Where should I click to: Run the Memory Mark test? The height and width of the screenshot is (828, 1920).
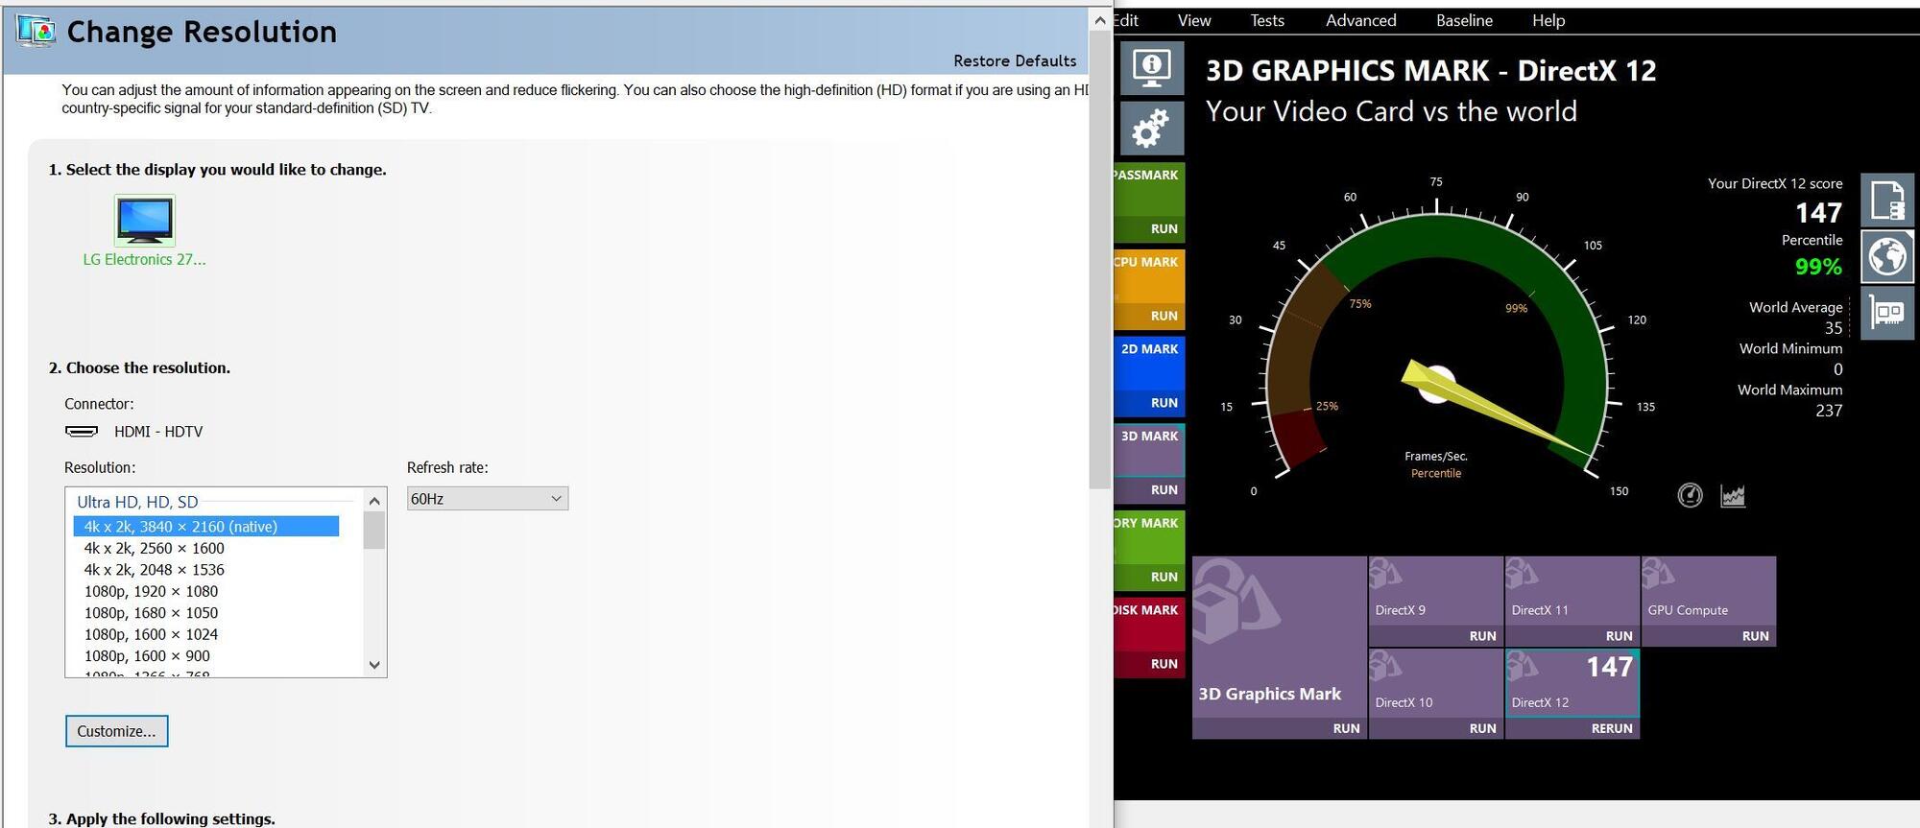pyautogui.click(x=1164, y=577)
